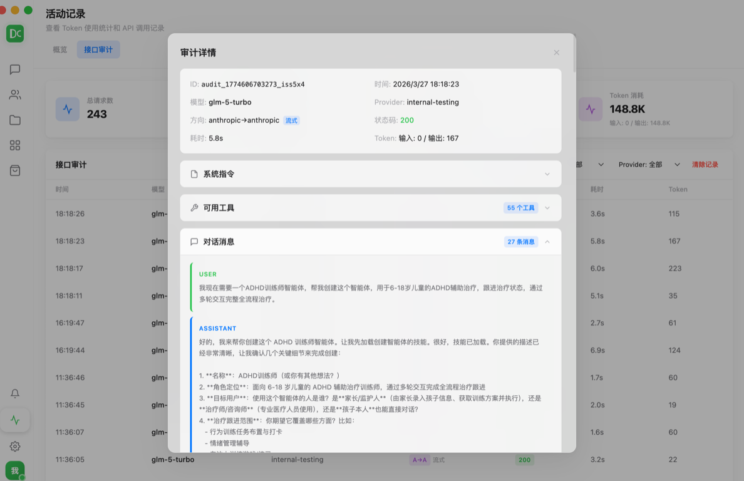Click the wrench icon beside 可用工具
This screenshot has width=744, height=481.
(194, 207)
